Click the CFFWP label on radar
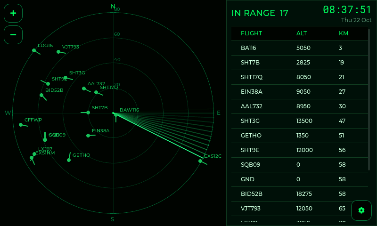Image resolution: width=377 pixels, height=226 pixels. click(33, 120)
